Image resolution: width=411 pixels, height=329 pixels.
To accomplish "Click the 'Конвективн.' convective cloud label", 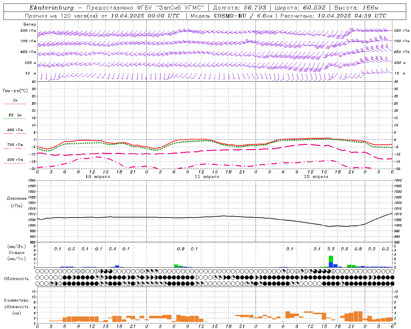I will point(16,300).
